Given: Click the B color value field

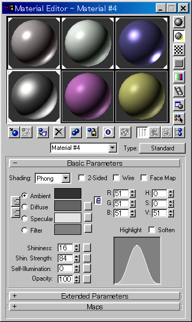Looking at the screenshot, I should click(121, 213).
